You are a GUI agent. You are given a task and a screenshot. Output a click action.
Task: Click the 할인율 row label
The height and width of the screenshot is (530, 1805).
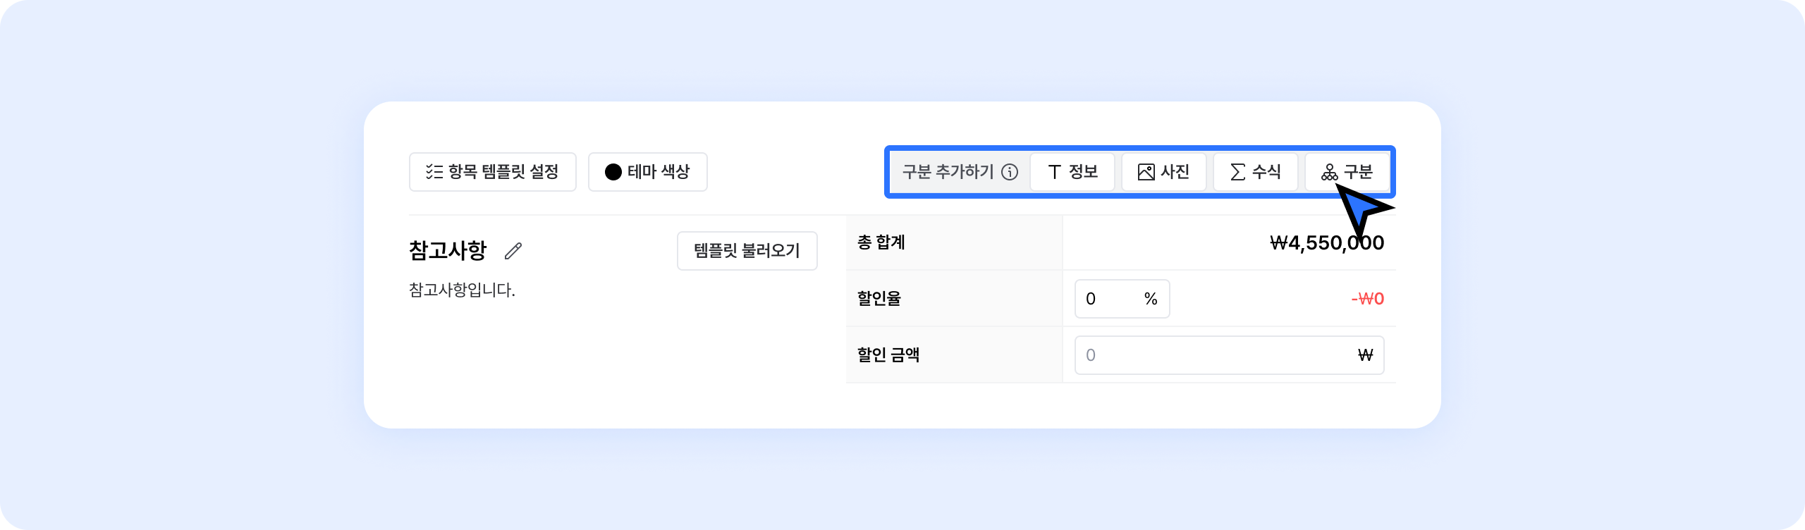coord(879,299)
